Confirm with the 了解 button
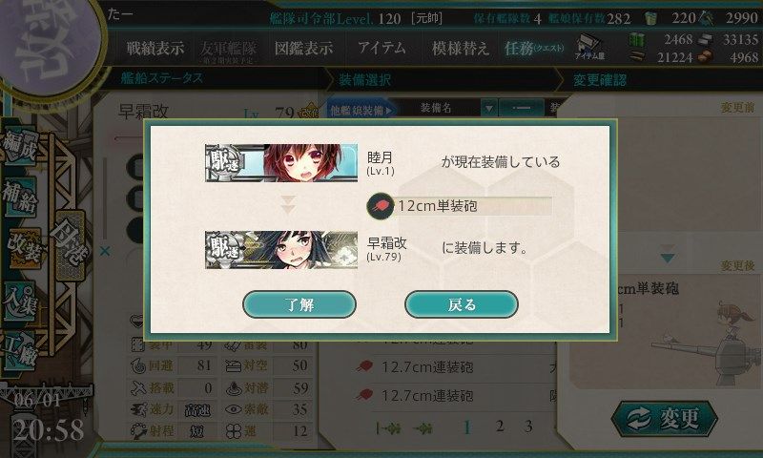This screenshot has width=763, height=458. [299, 304]
